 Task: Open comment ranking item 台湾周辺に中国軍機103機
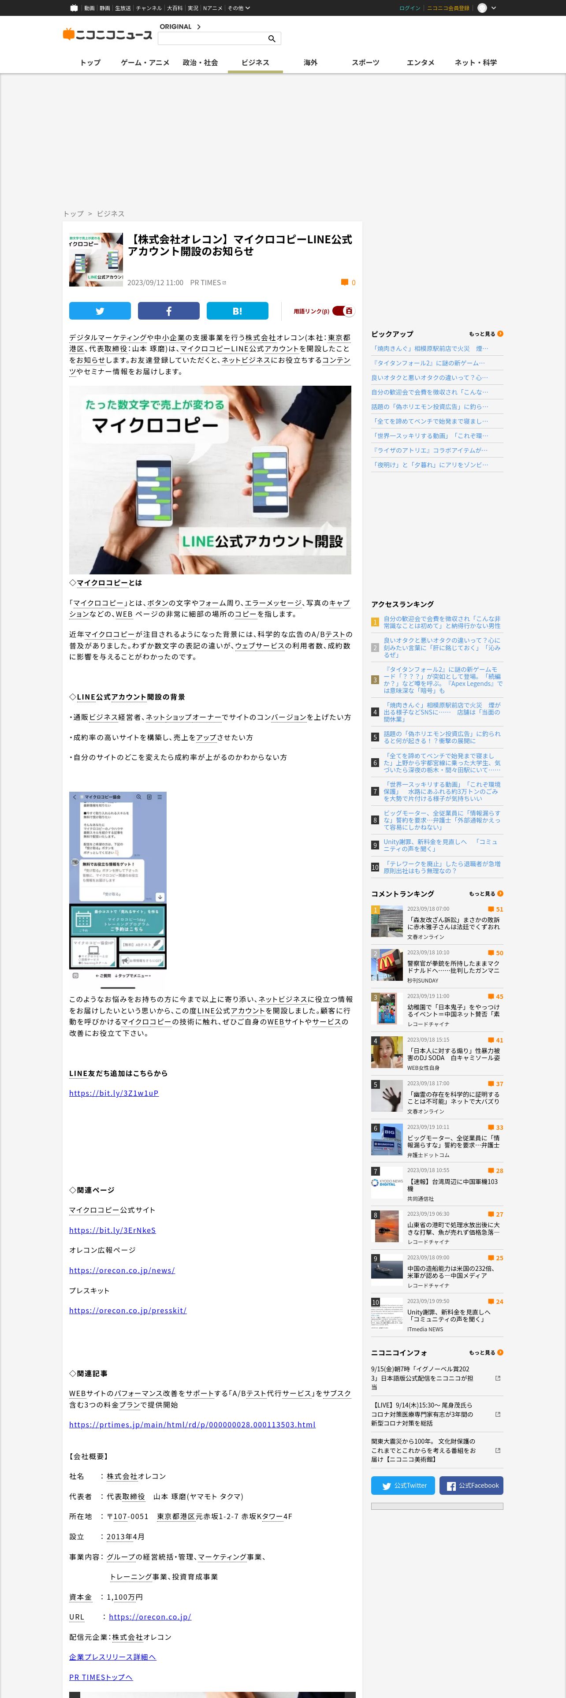(x=453, y=1185)
